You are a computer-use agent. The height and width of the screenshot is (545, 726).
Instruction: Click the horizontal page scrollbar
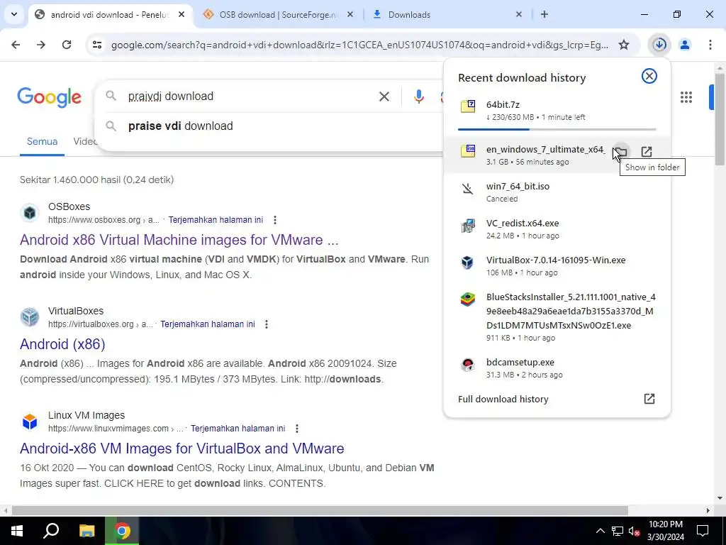320,510
